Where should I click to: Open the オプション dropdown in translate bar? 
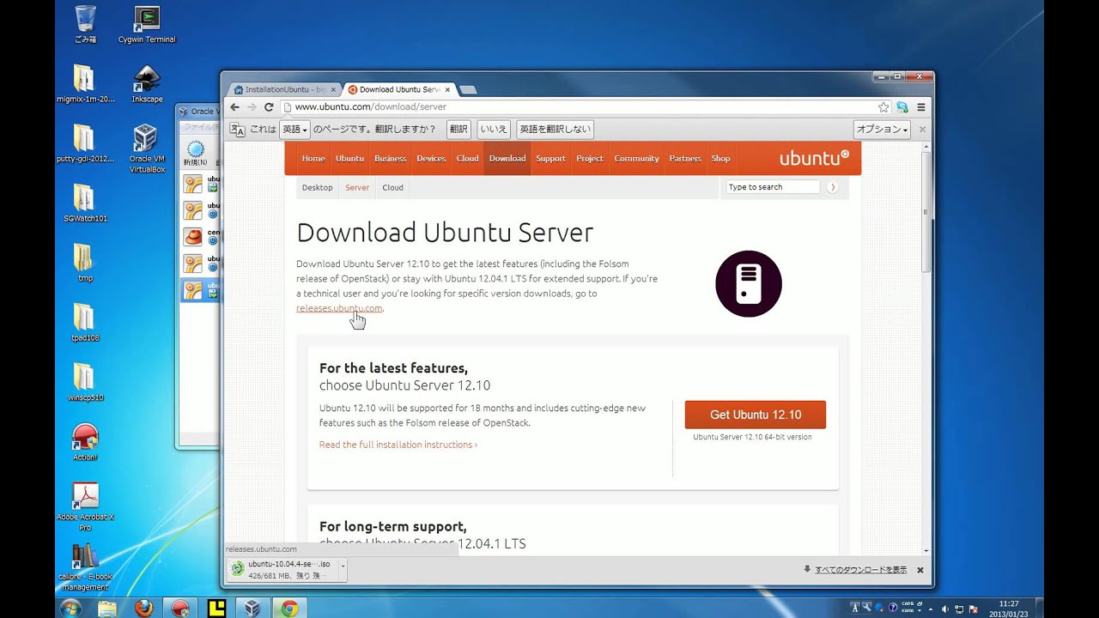pyautogui.click(x=882, y=130)
